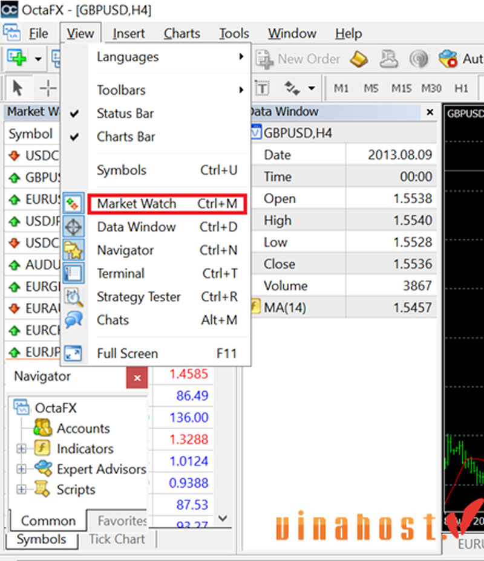Screen dimensions: 484x561
Task: Open the File menu
Action: (x=38, y=33)
